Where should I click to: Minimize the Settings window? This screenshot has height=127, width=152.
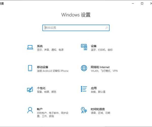coord(133,4)
